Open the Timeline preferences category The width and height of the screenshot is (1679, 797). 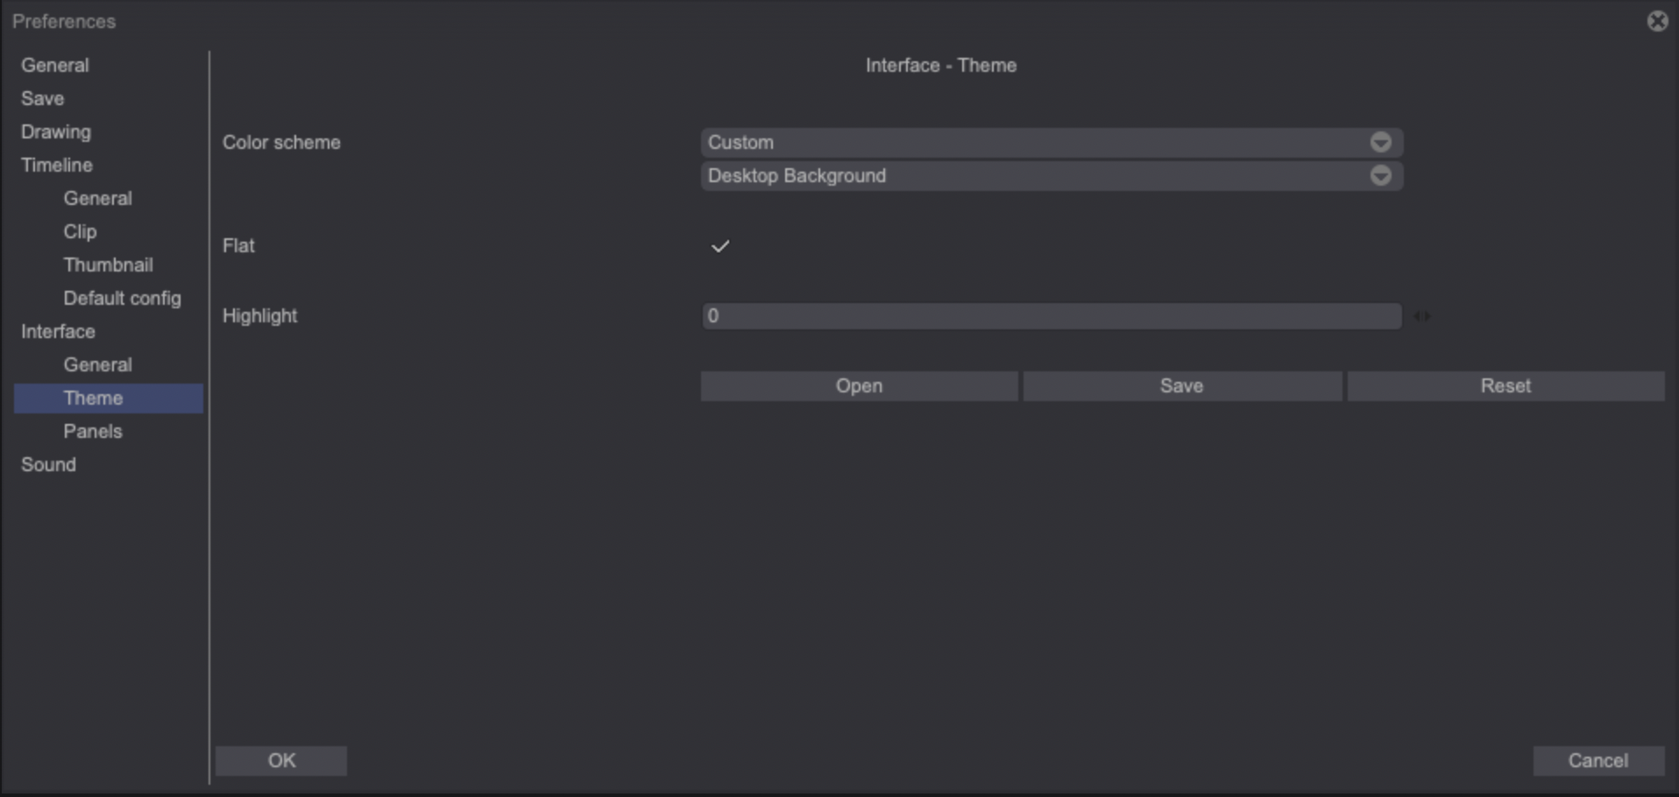click(56, 165)
